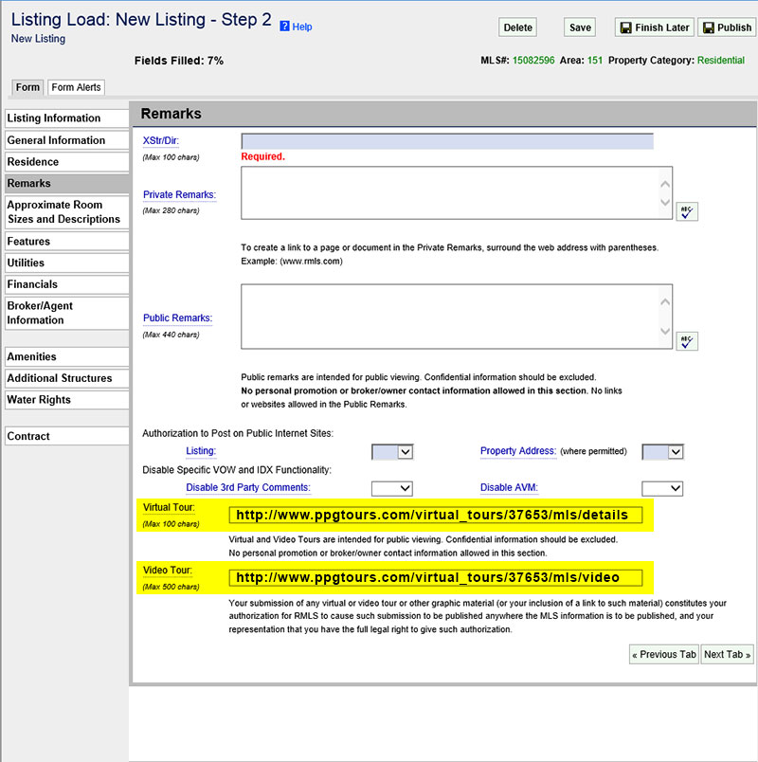Open Approximate Room Sizes and Descriptions
Image resolution: width=758 pixels, height=762 pixels.
(67, 212)
